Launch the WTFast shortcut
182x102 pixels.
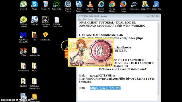click(24, 52)
